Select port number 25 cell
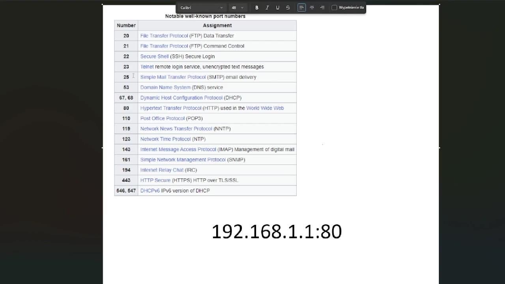 [126, 77]
